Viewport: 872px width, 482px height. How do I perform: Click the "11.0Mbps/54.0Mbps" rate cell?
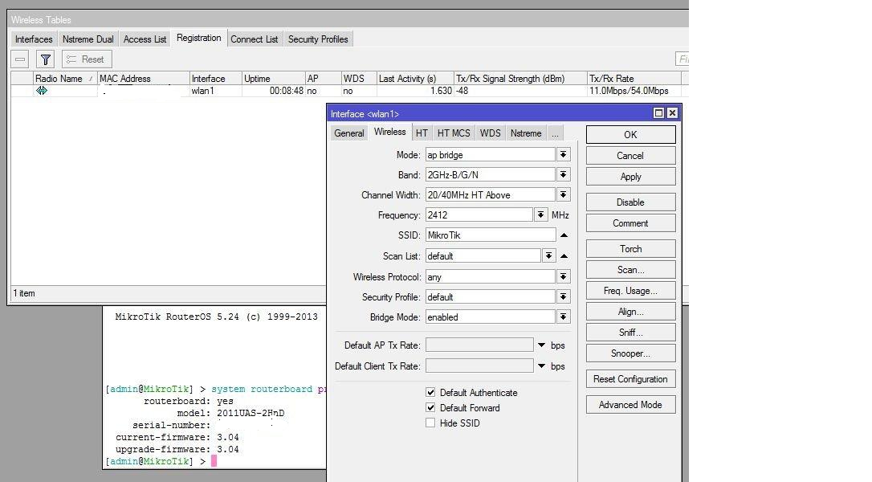[629, 91]
